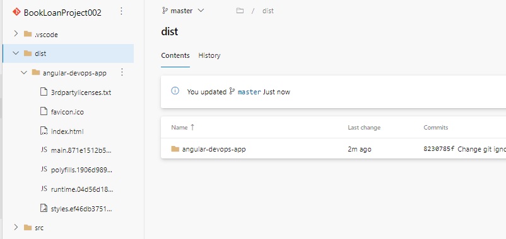Click the ascending sort arrow beside Name
Screen dimensions: 506x239
pyautogui.click(x=192, y=127)
